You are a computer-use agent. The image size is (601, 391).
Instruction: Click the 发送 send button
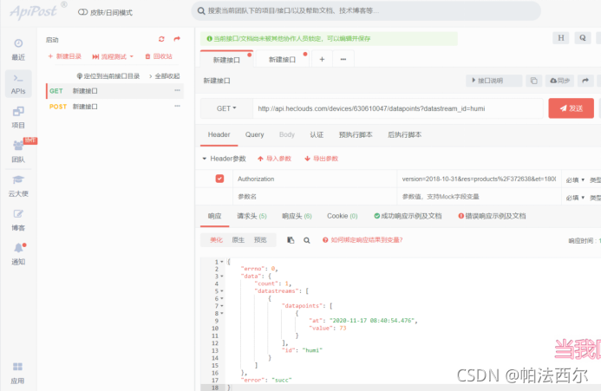(572, 108)
